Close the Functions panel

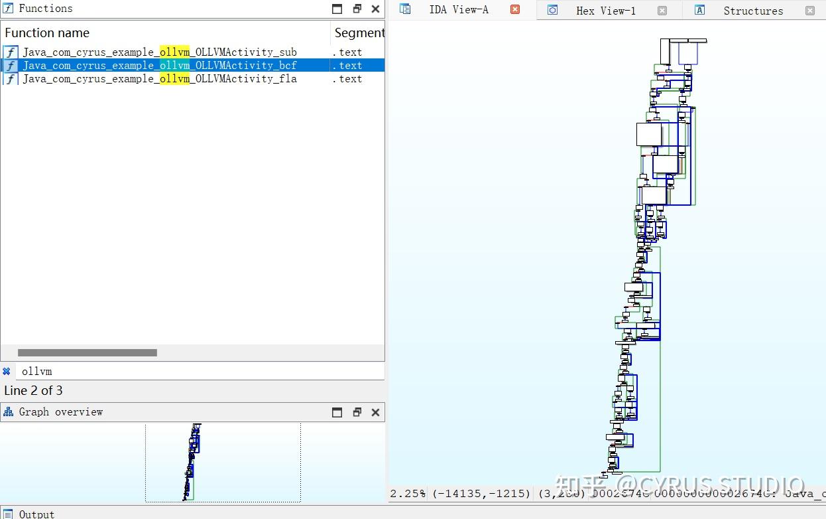[x=375, y=9]
